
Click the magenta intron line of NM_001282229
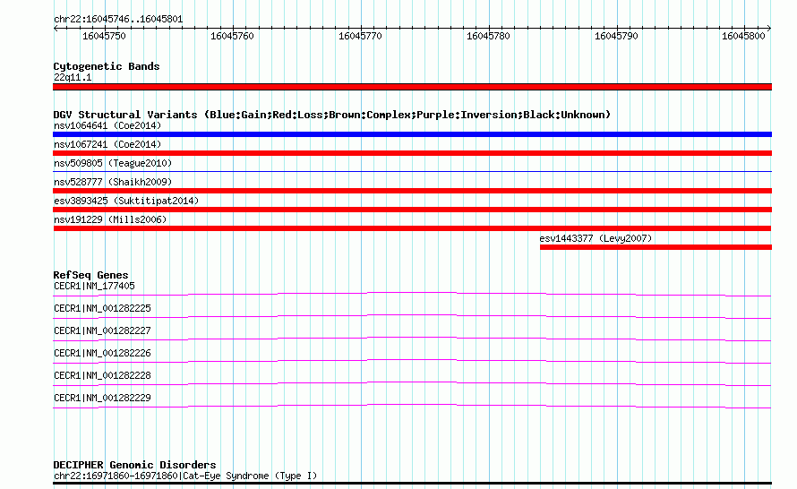(x=412, y=406)
